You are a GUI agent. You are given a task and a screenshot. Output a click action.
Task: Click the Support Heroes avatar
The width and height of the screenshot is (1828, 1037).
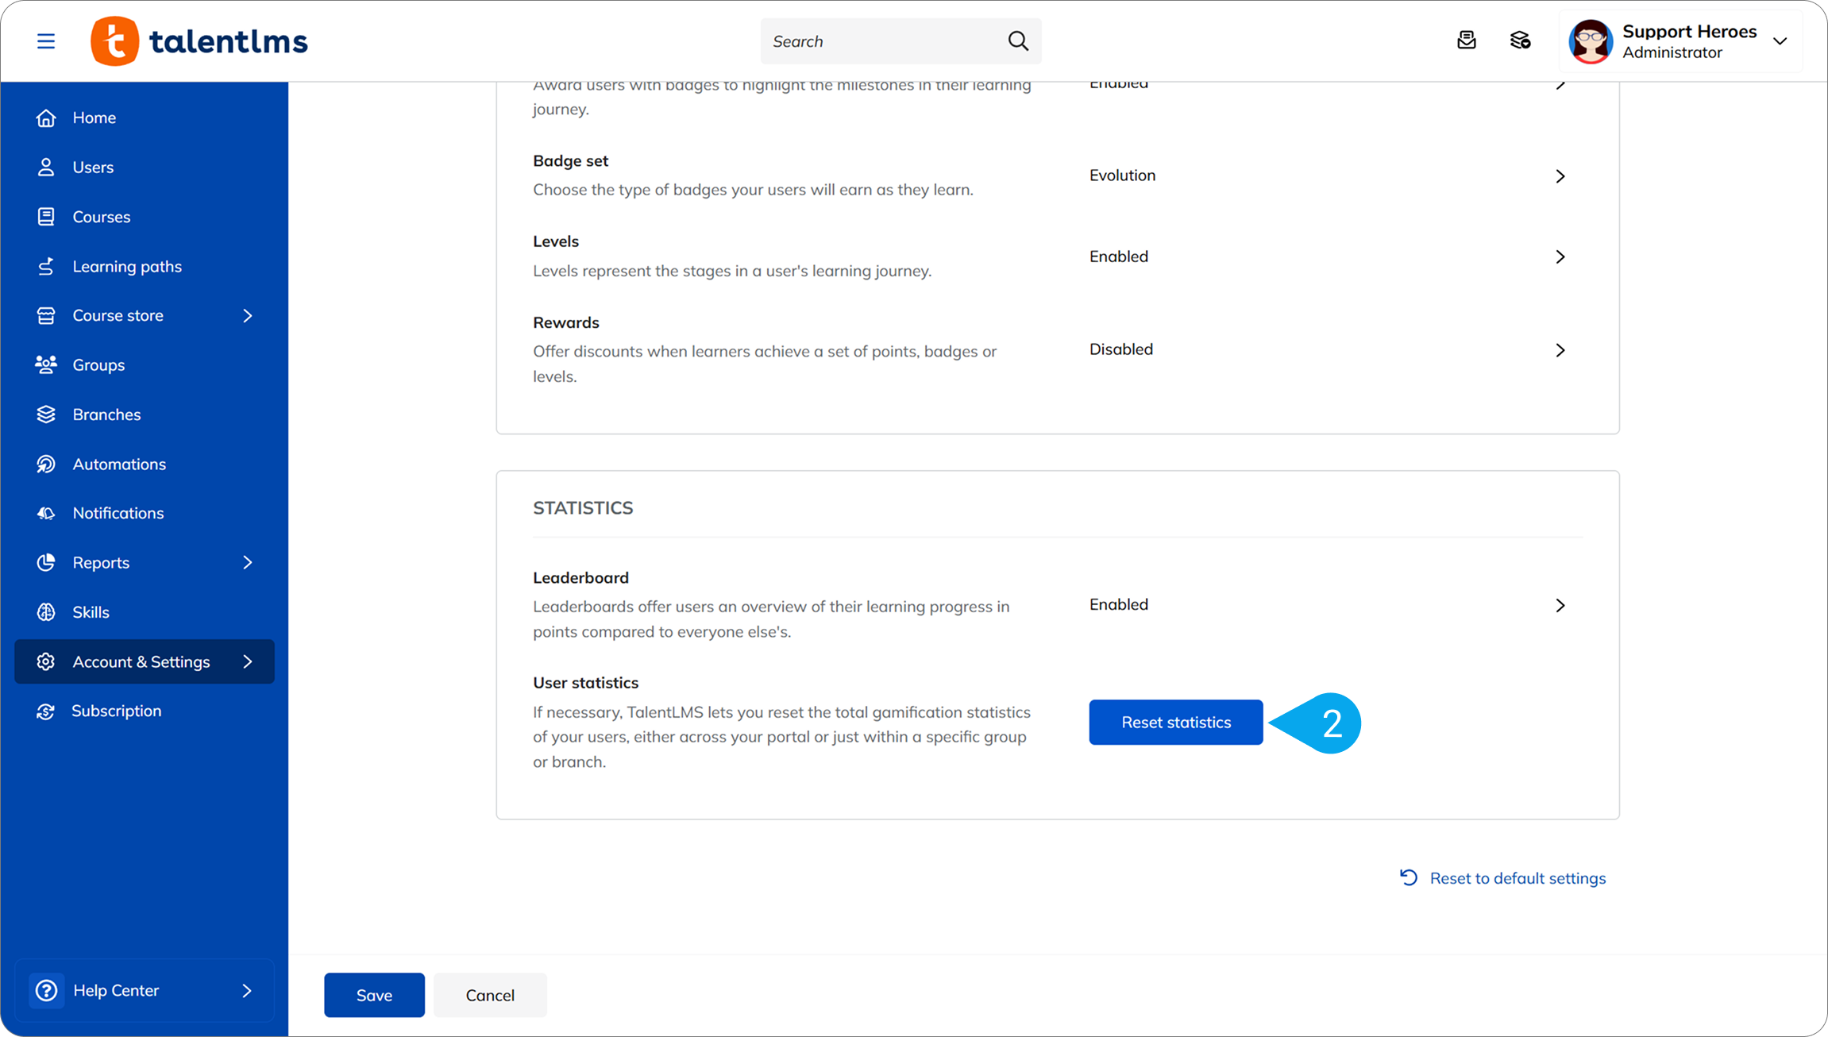tap(1591, 41)
